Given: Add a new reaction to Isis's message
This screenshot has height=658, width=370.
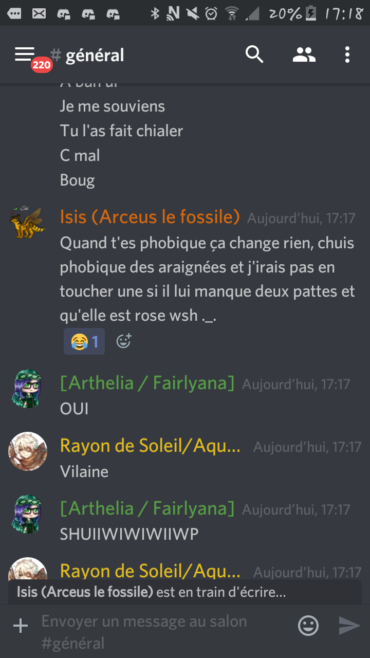Looking at the screenshot, I should click(x=124, y=341).
